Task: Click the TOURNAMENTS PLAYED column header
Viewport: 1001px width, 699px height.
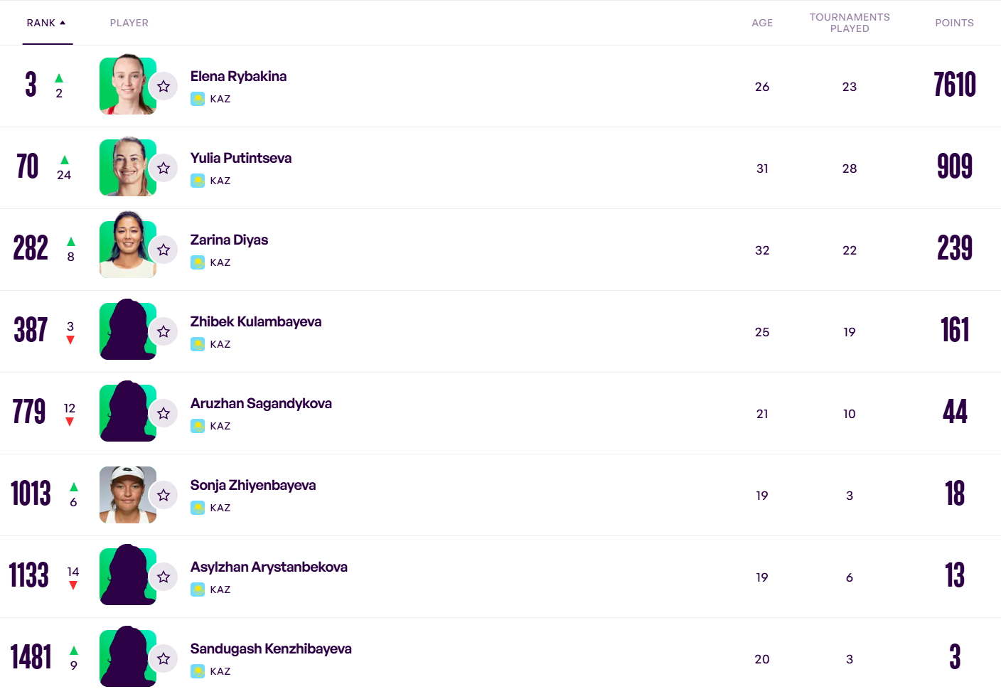Action: pyautogui.click(x=850, y=23)
